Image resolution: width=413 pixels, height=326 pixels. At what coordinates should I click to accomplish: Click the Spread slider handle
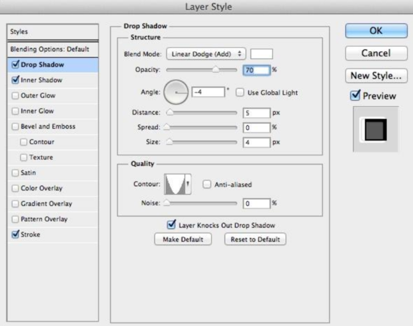click(x=167, y=127)
